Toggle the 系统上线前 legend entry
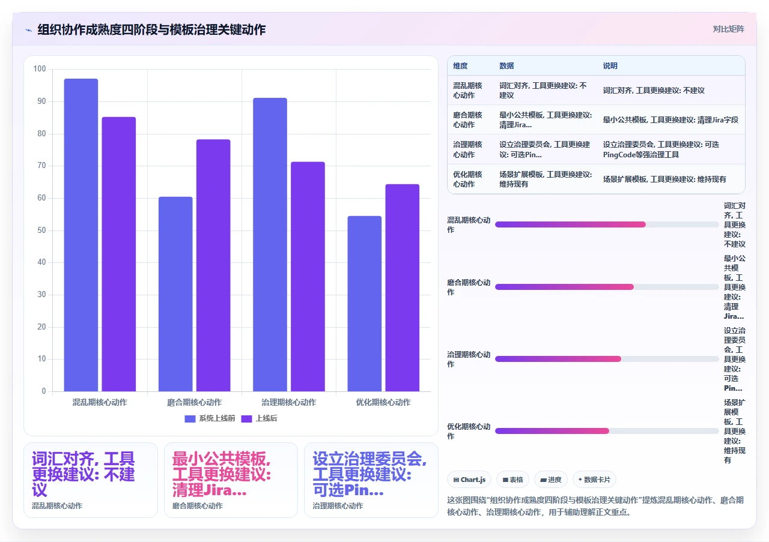 tap(210, 418)
